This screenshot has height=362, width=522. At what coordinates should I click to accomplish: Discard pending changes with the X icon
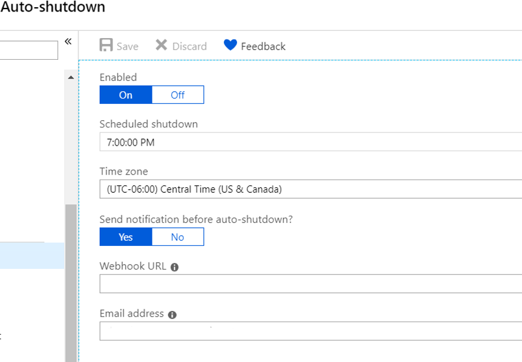tap(161, 46)
